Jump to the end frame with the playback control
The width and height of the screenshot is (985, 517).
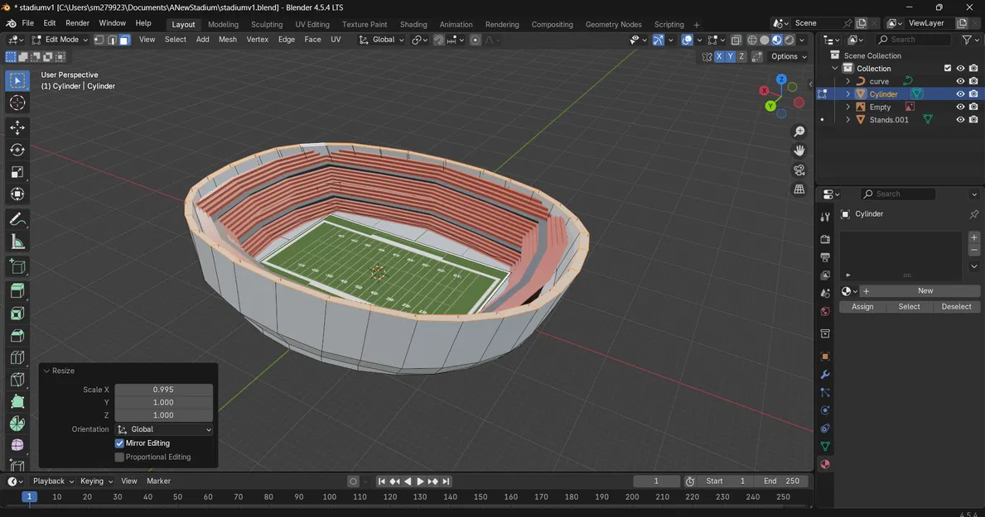coord(446,481)
